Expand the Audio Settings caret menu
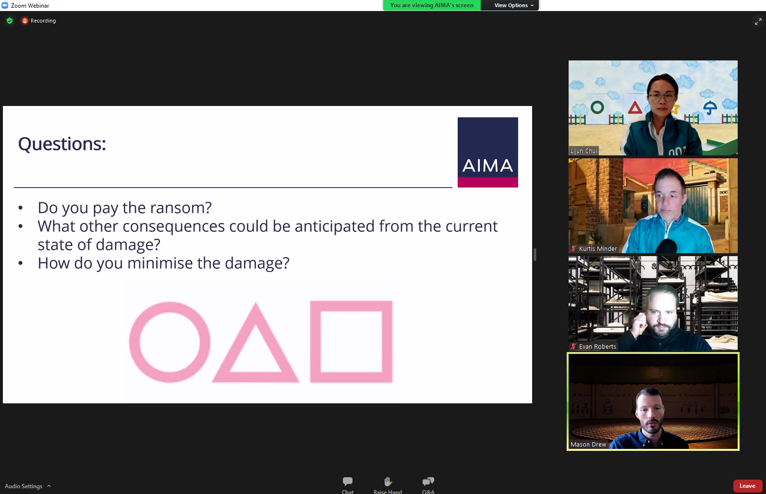Image resolution: width=766 pixels, height=494 pixels. click(49, 486)
